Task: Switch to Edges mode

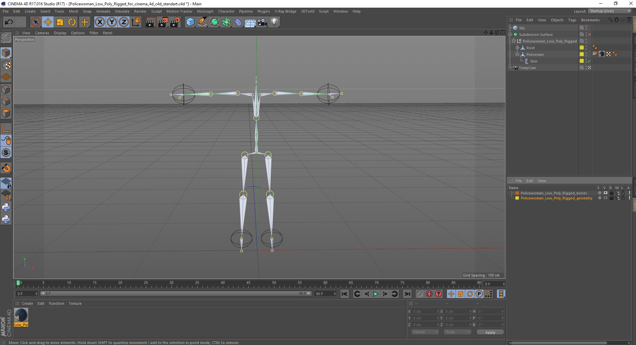Action: pos(6,101)
